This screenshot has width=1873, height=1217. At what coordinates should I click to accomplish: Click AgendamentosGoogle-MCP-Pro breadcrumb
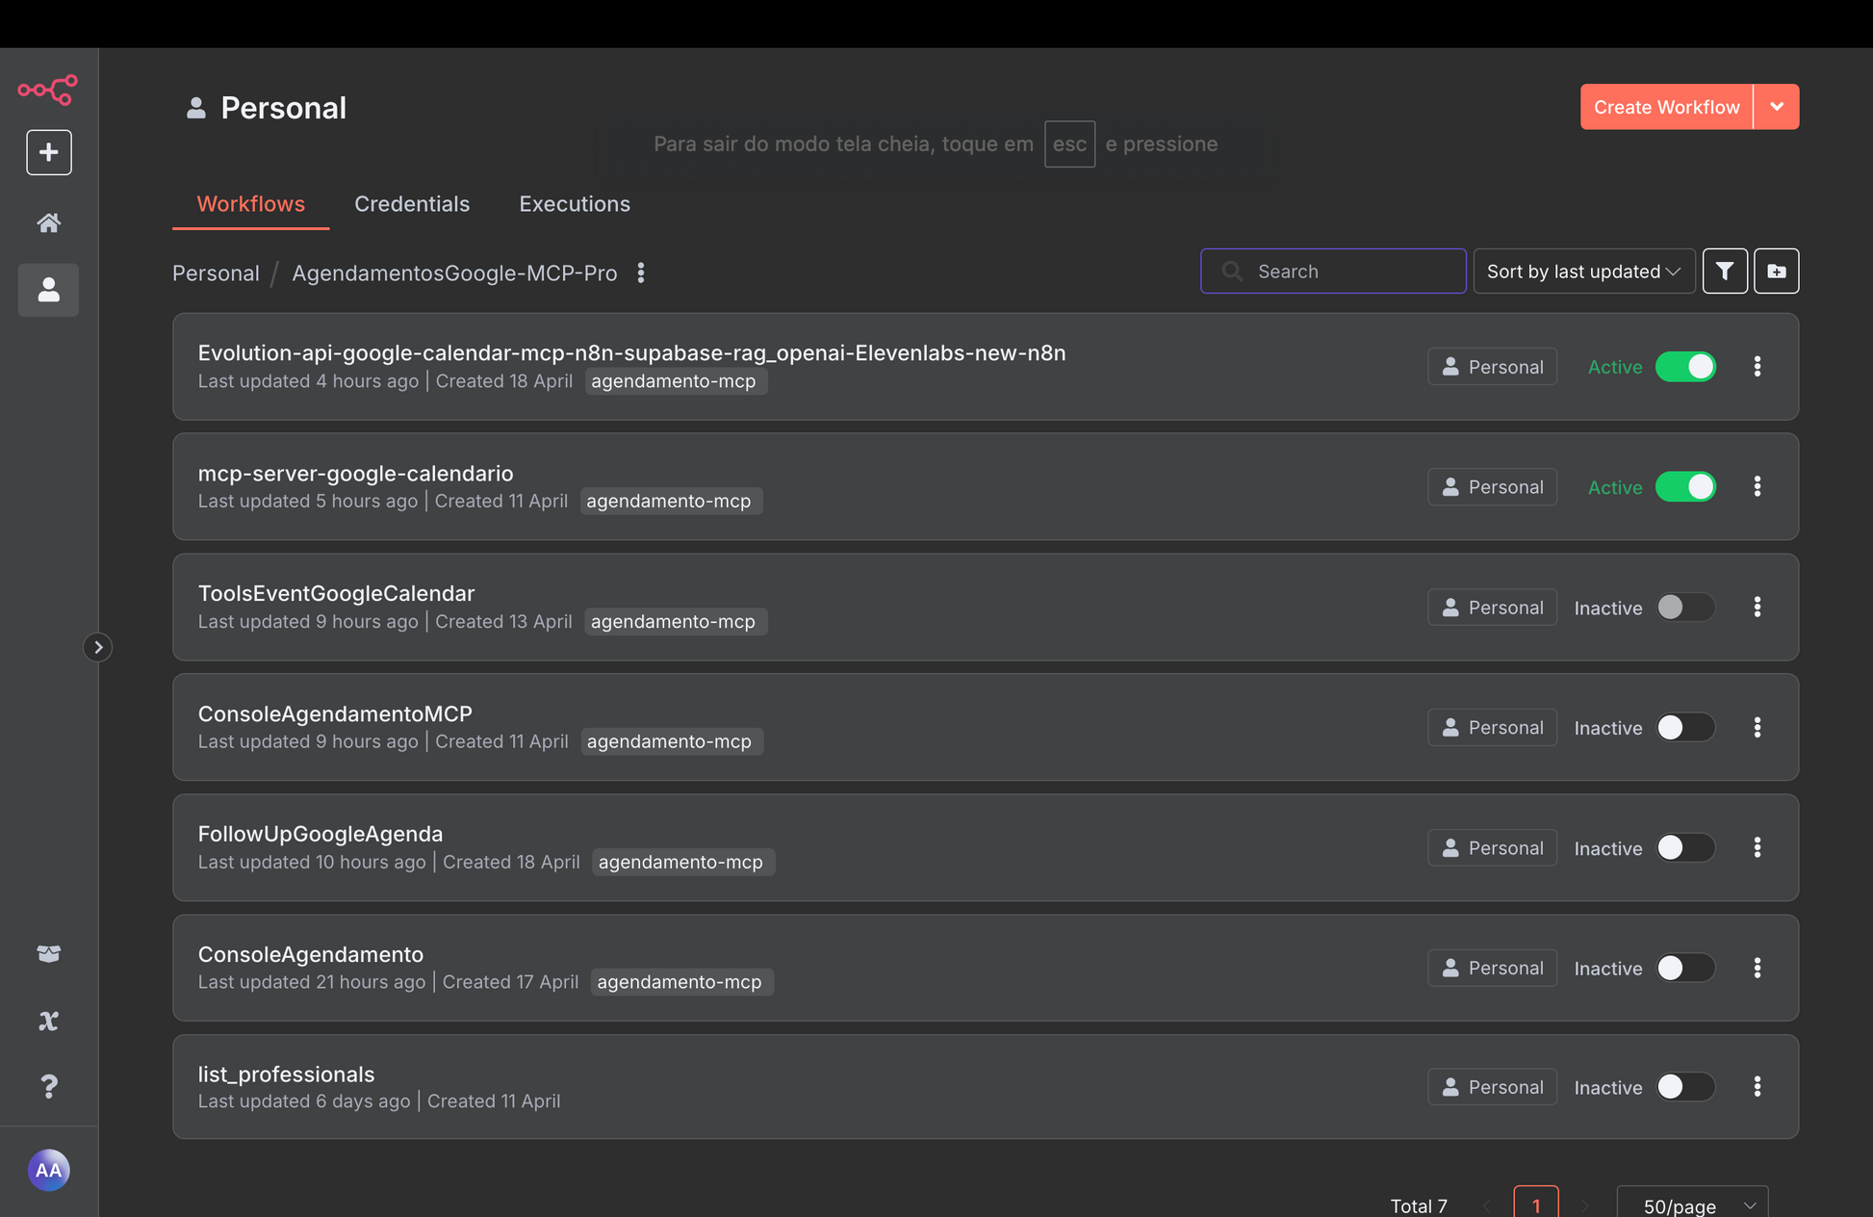tap(454, 273)
